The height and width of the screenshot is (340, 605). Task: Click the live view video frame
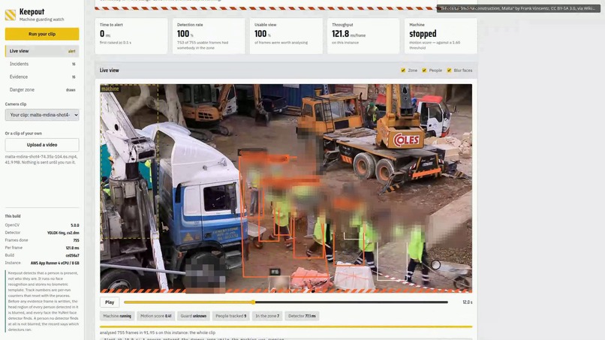tap(286, 188)
